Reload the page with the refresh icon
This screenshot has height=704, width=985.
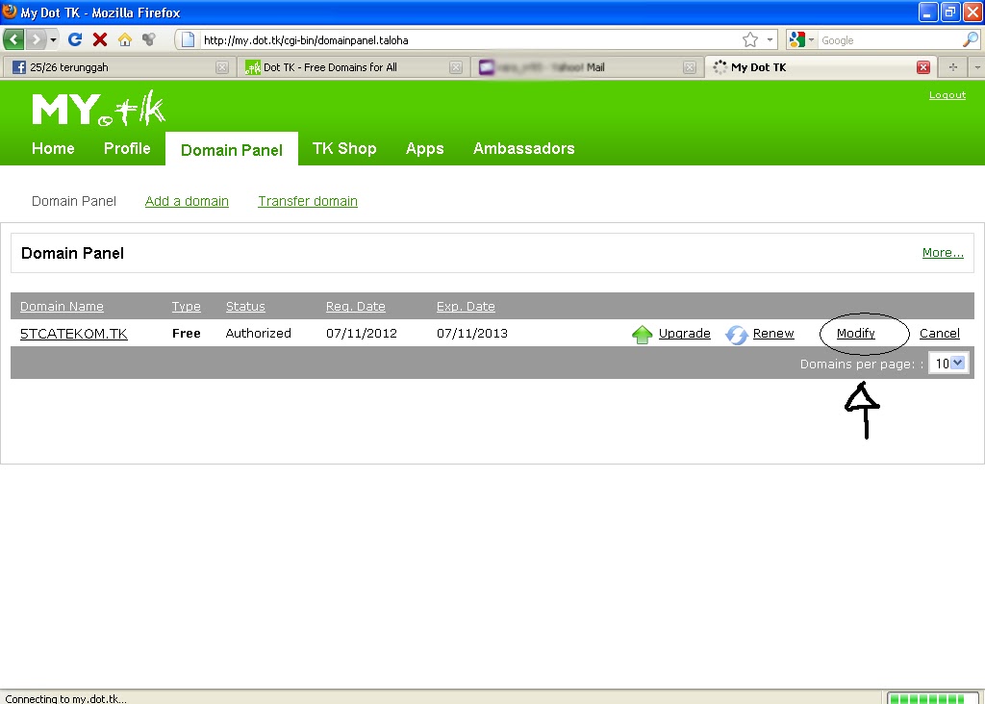pos(75,39)
